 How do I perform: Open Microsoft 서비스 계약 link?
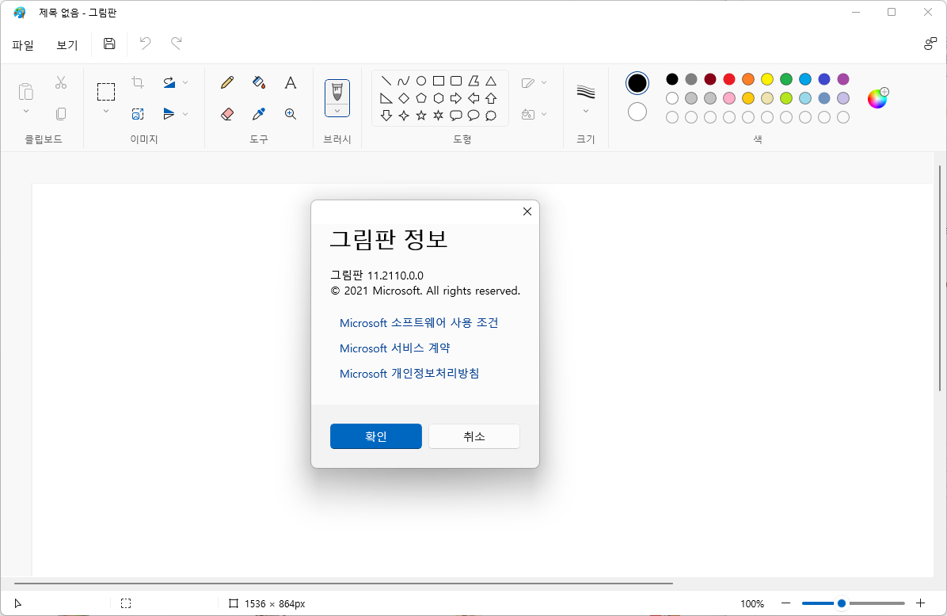coord(394,348)
